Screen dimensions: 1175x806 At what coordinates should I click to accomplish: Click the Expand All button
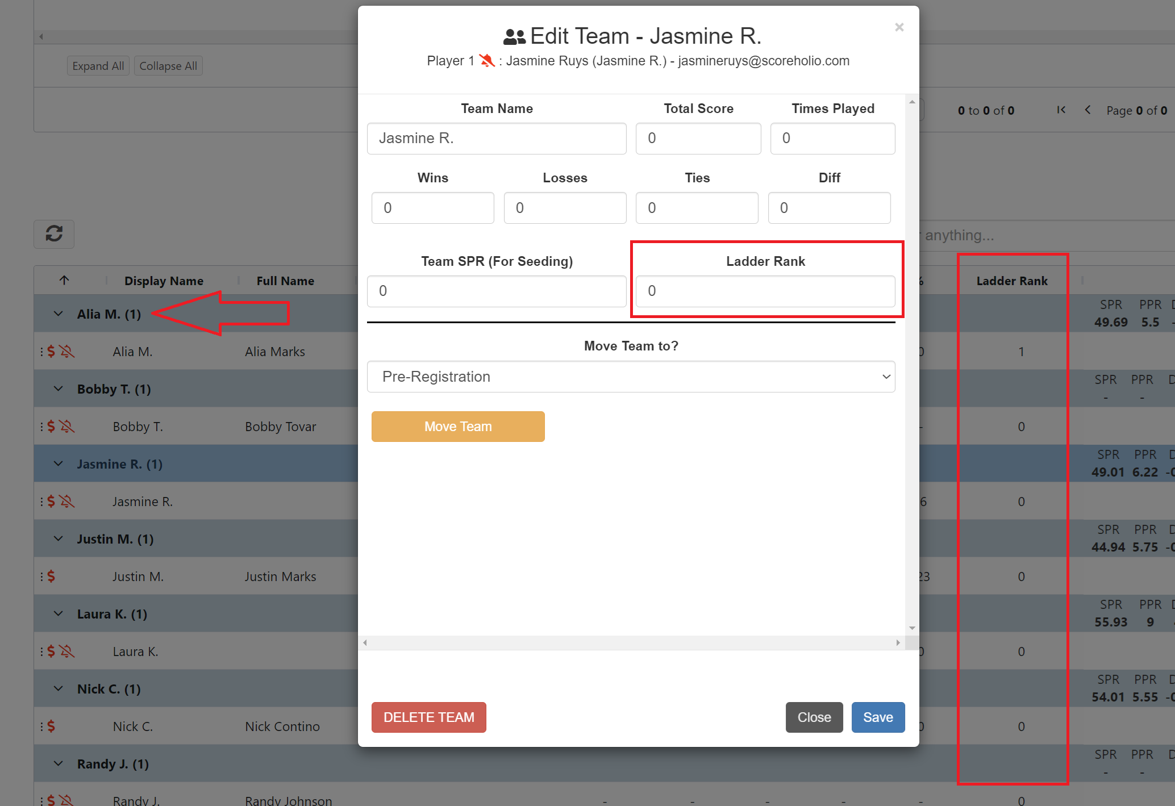point(98,66)
